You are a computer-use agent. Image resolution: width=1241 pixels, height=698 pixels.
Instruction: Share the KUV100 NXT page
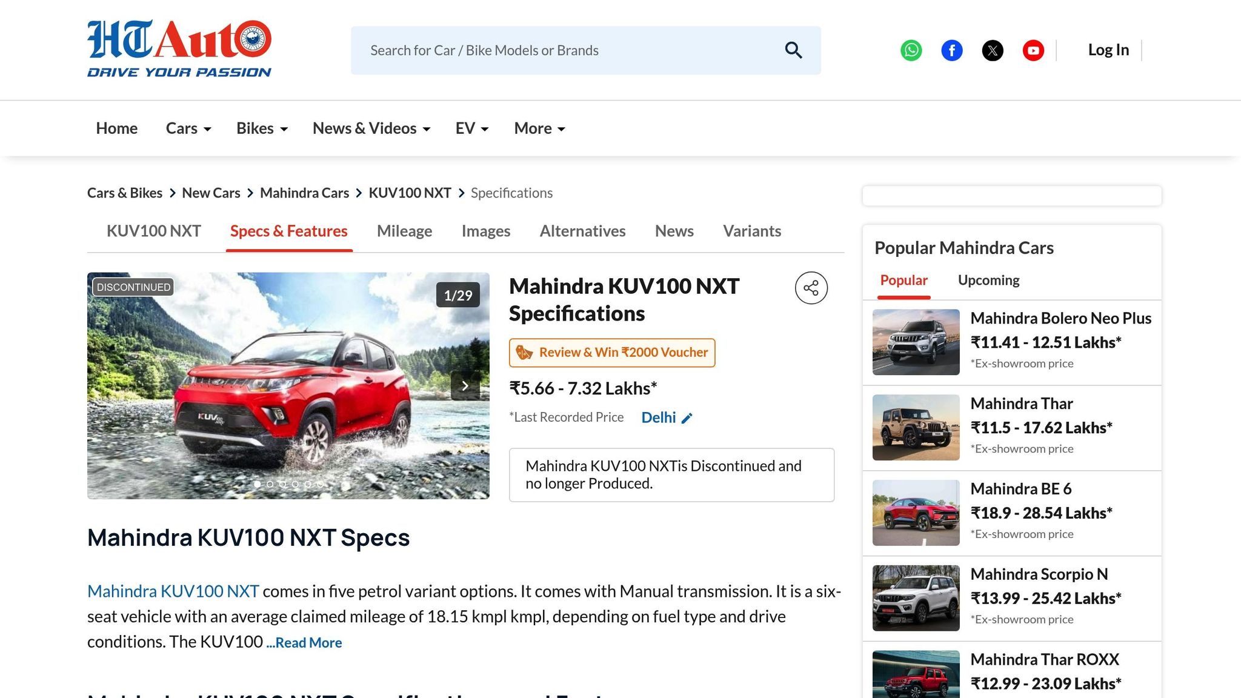[x=811, y=288]
